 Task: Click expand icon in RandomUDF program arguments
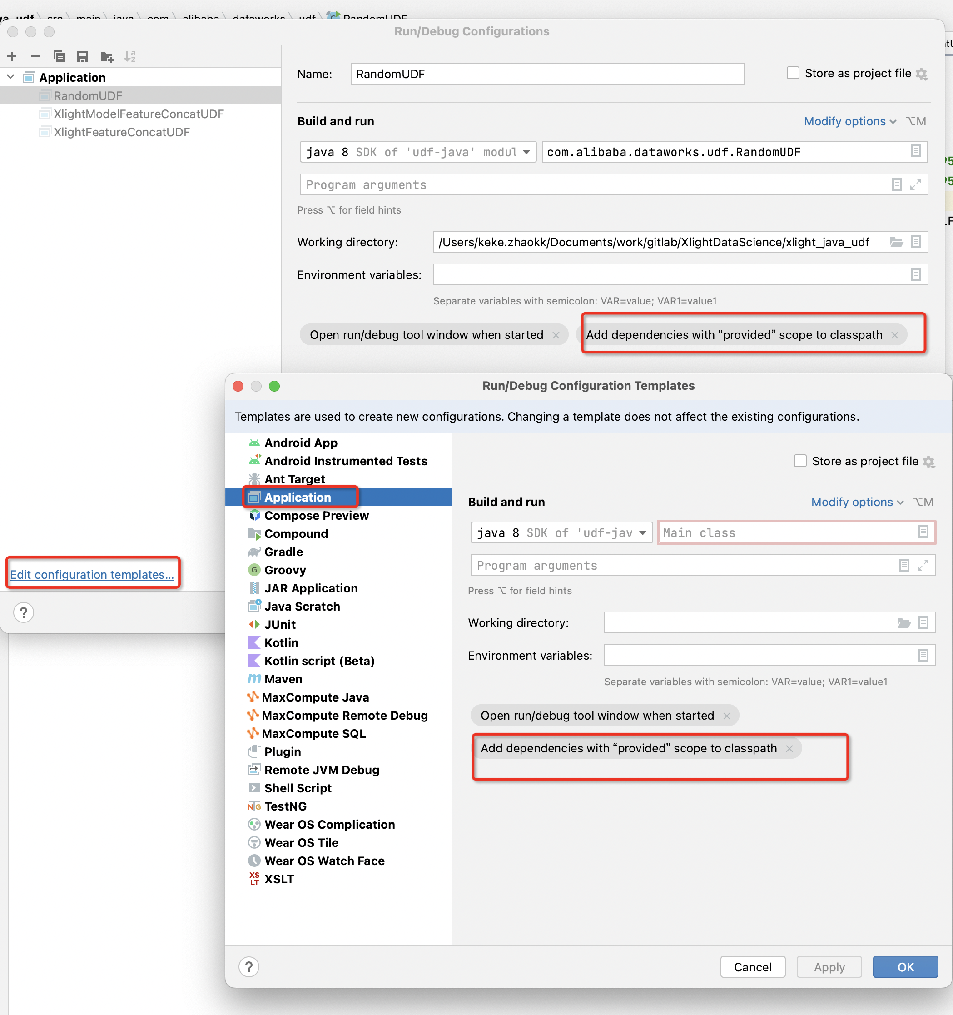[x=916, y=185]
